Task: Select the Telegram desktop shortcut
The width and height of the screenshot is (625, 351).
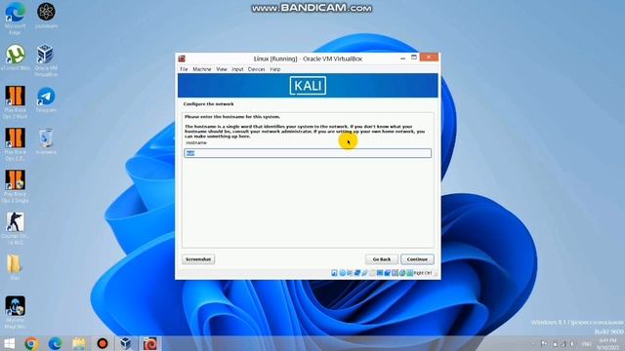Action: tap(46, 99)
